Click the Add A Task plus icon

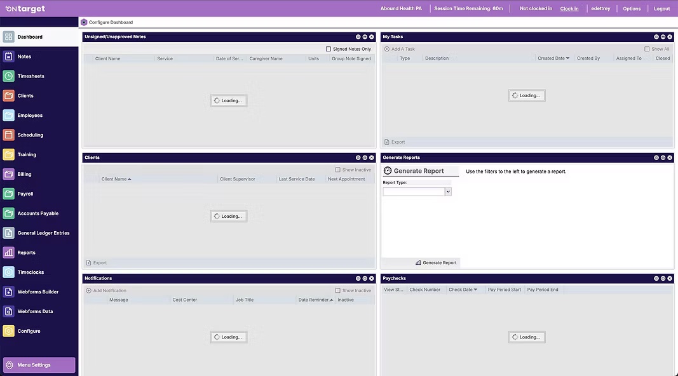[x=387, y=49]
